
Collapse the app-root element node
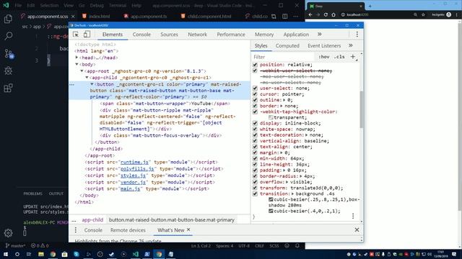(x=82, y=71)
